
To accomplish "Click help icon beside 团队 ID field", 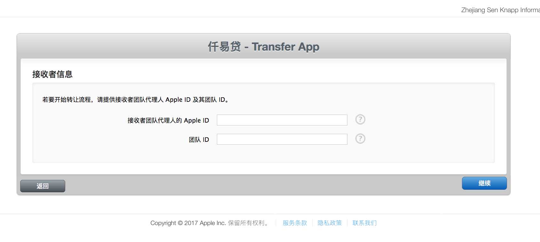I will point(360,139).
